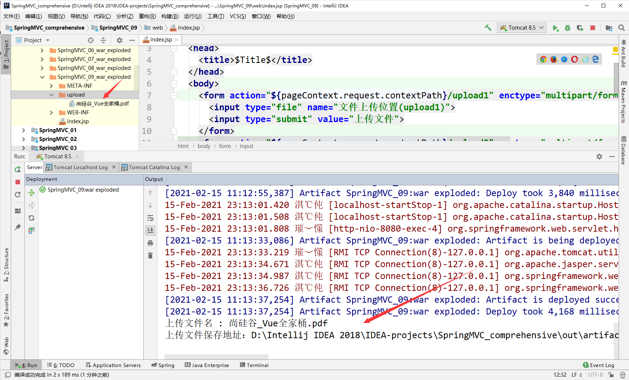Open Run panel settings gear
The width and height of the screenshot is (629, 380).
[x=599, y=157]
